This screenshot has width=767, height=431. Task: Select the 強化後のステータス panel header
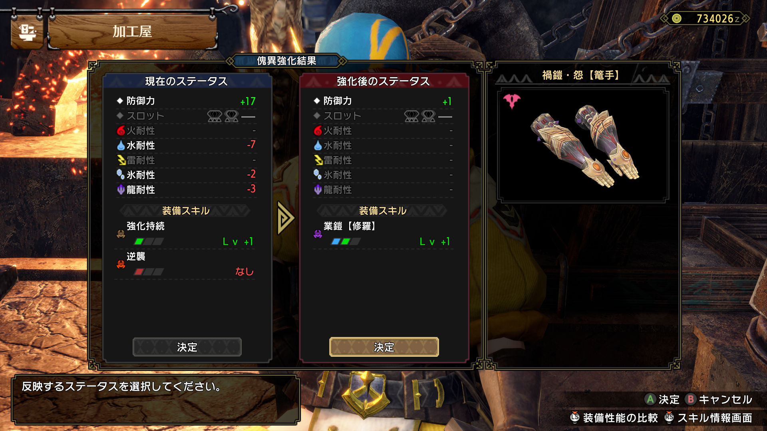[x=384, y=81]
